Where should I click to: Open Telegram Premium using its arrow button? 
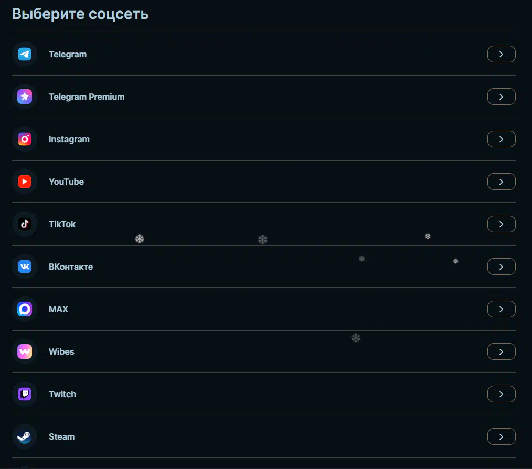tap(501, 97)
